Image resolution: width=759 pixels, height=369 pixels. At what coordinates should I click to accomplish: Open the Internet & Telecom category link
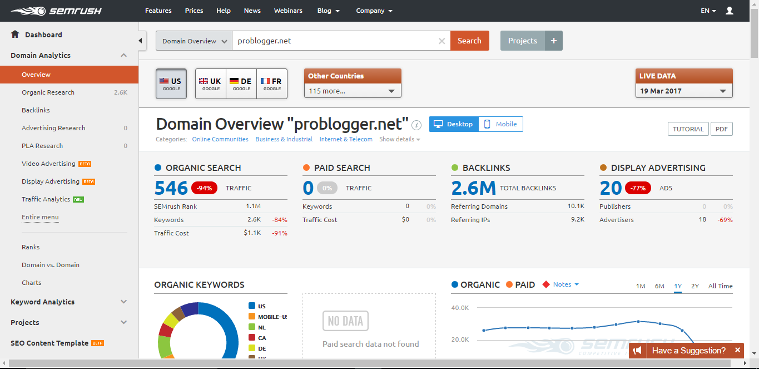coord(346,139)
